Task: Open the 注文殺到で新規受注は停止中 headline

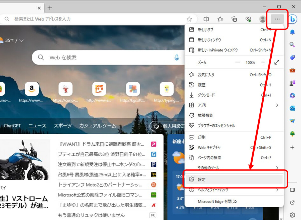Action: (101, 164)
